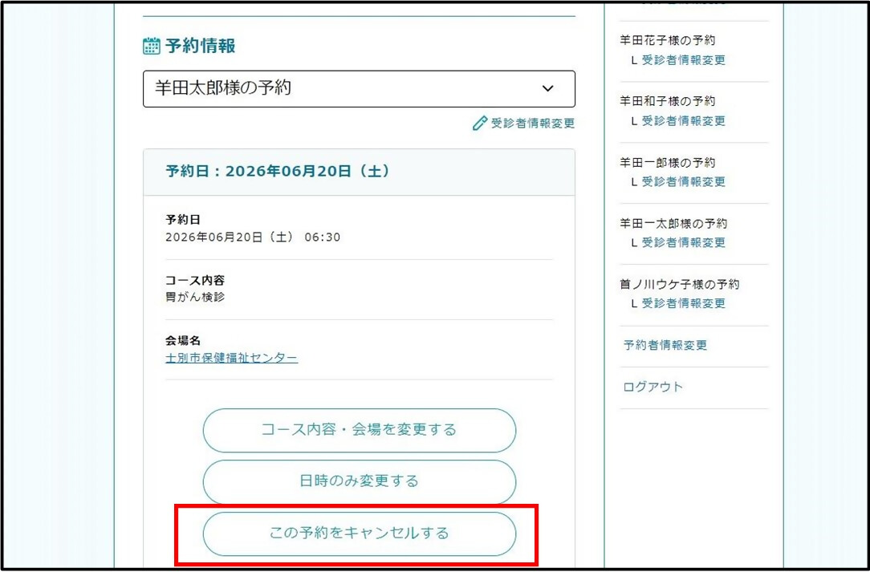Image resolution: width=870 pixels, height=572 pixels.
Task: Open 受診者情報変更 under 羊田一太郎様の予約
Action: point(684,242)
